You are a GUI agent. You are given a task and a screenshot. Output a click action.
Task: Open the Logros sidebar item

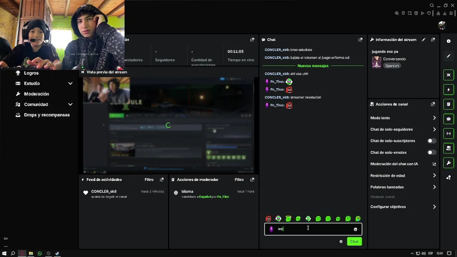click(31, 73)
